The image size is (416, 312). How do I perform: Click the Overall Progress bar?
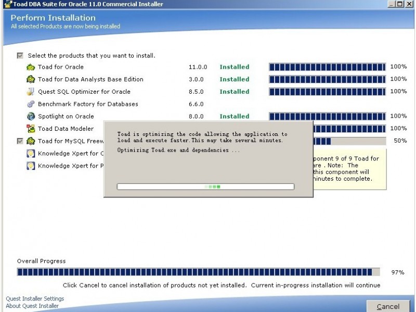[x=199, y=272]
